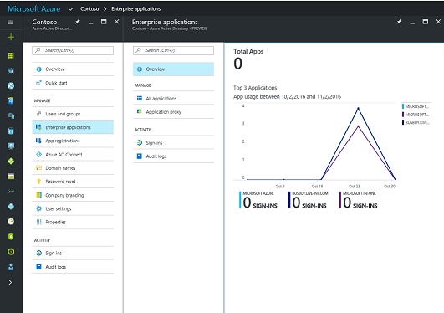This screenshot has height=313, width=444.
Task: Select Application proxy item
Action: (x=173, y=111)
